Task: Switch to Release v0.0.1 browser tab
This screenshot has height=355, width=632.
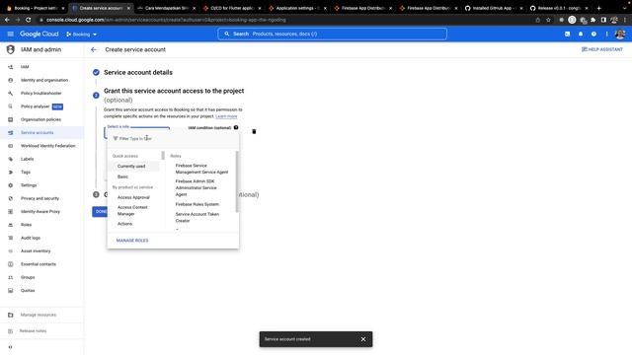Action: point(559,8)
